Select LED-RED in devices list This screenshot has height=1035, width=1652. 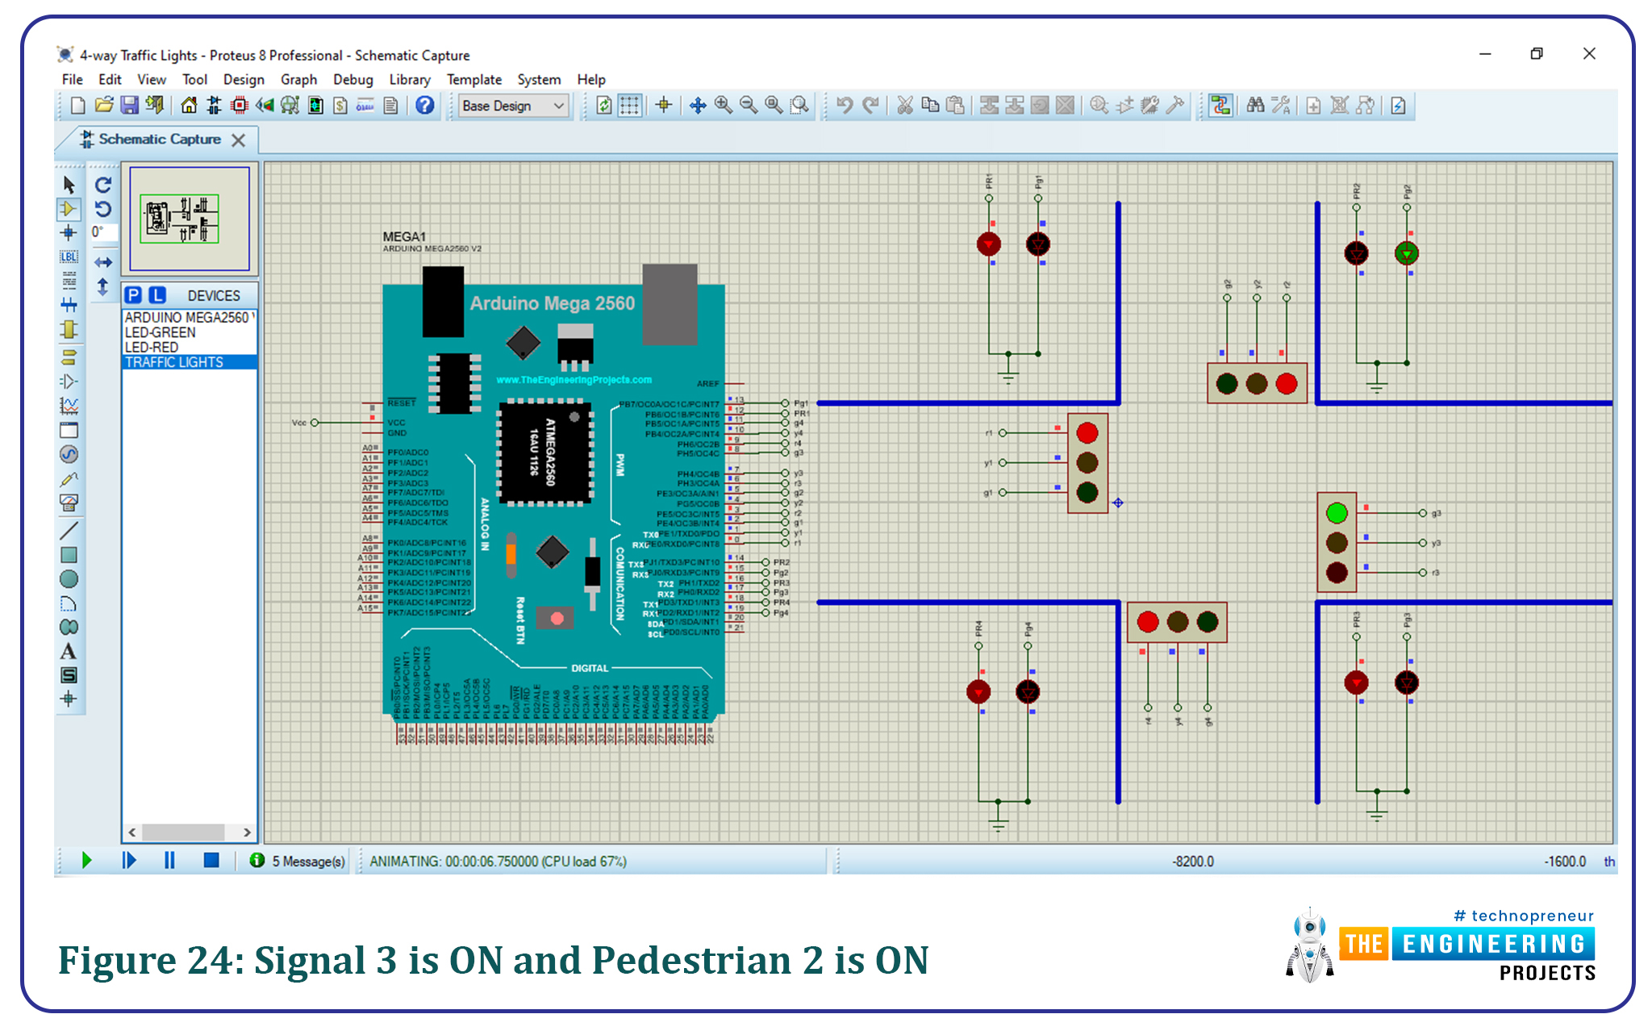click(190, 348)
